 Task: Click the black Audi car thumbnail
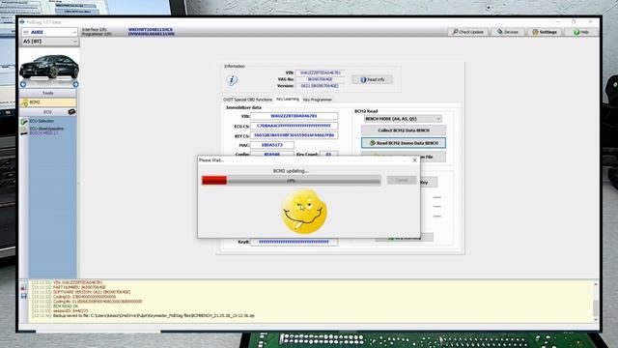tap(49, 67)
